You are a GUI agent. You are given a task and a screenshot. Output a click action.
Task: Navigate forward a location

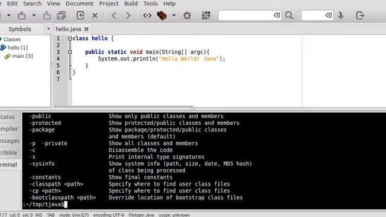tap(128, 16)
